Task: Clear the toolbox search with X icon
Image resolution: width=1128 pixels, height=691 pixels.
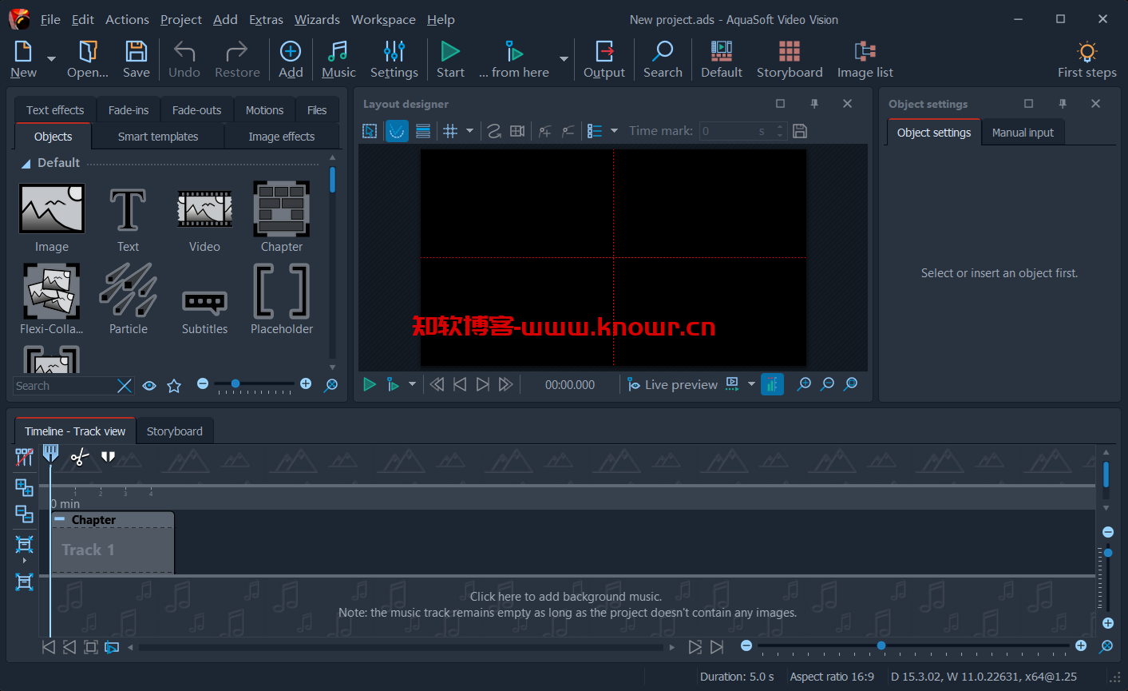Action: click(125, 386)
